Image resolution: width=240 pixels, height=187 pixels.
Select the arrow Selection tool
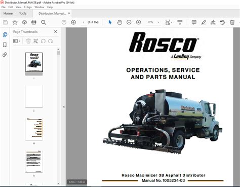[x=110, y=22]
